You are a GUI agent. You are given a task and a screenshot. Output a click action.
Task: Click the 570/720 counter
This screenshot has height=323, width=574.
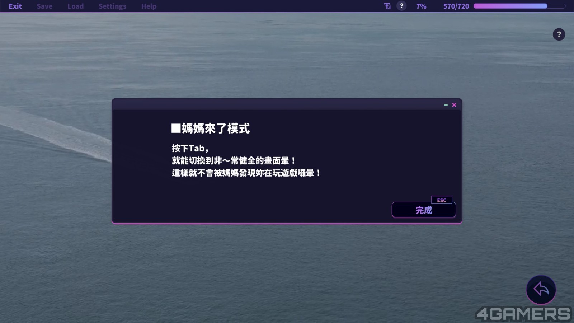click(456, 6)
